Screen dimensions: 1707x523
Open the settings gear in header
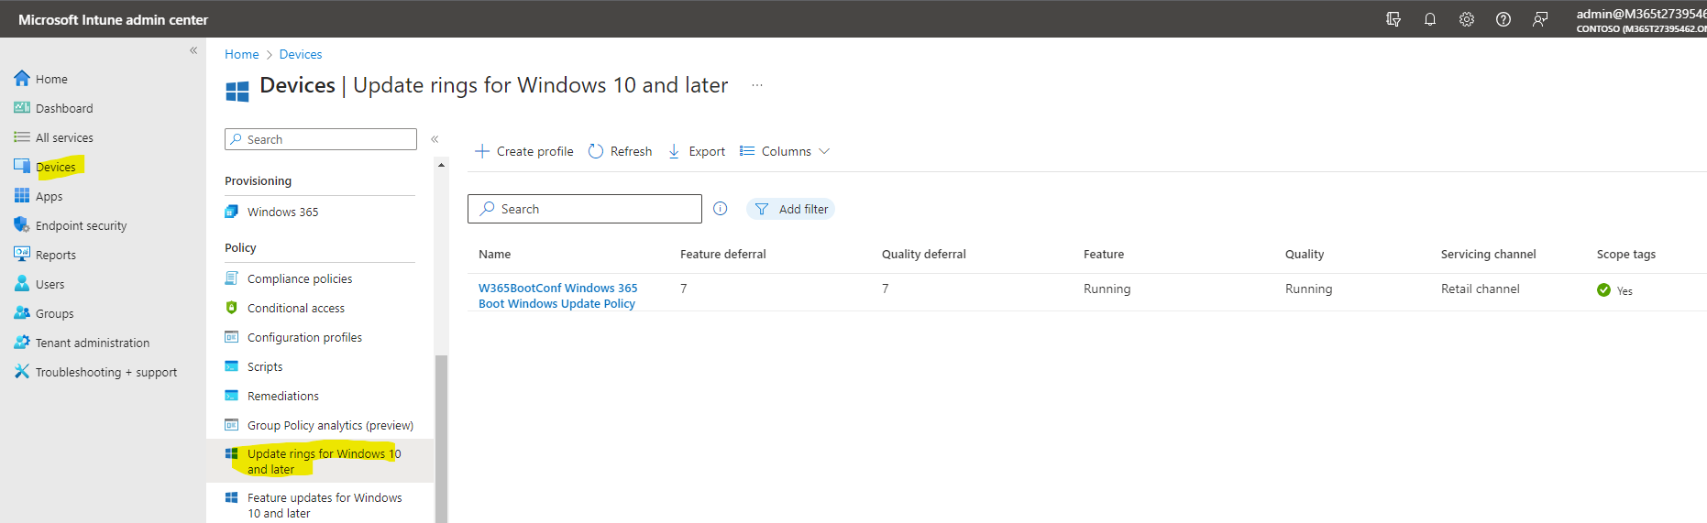pyautogui.click(x=1467, y=19)
